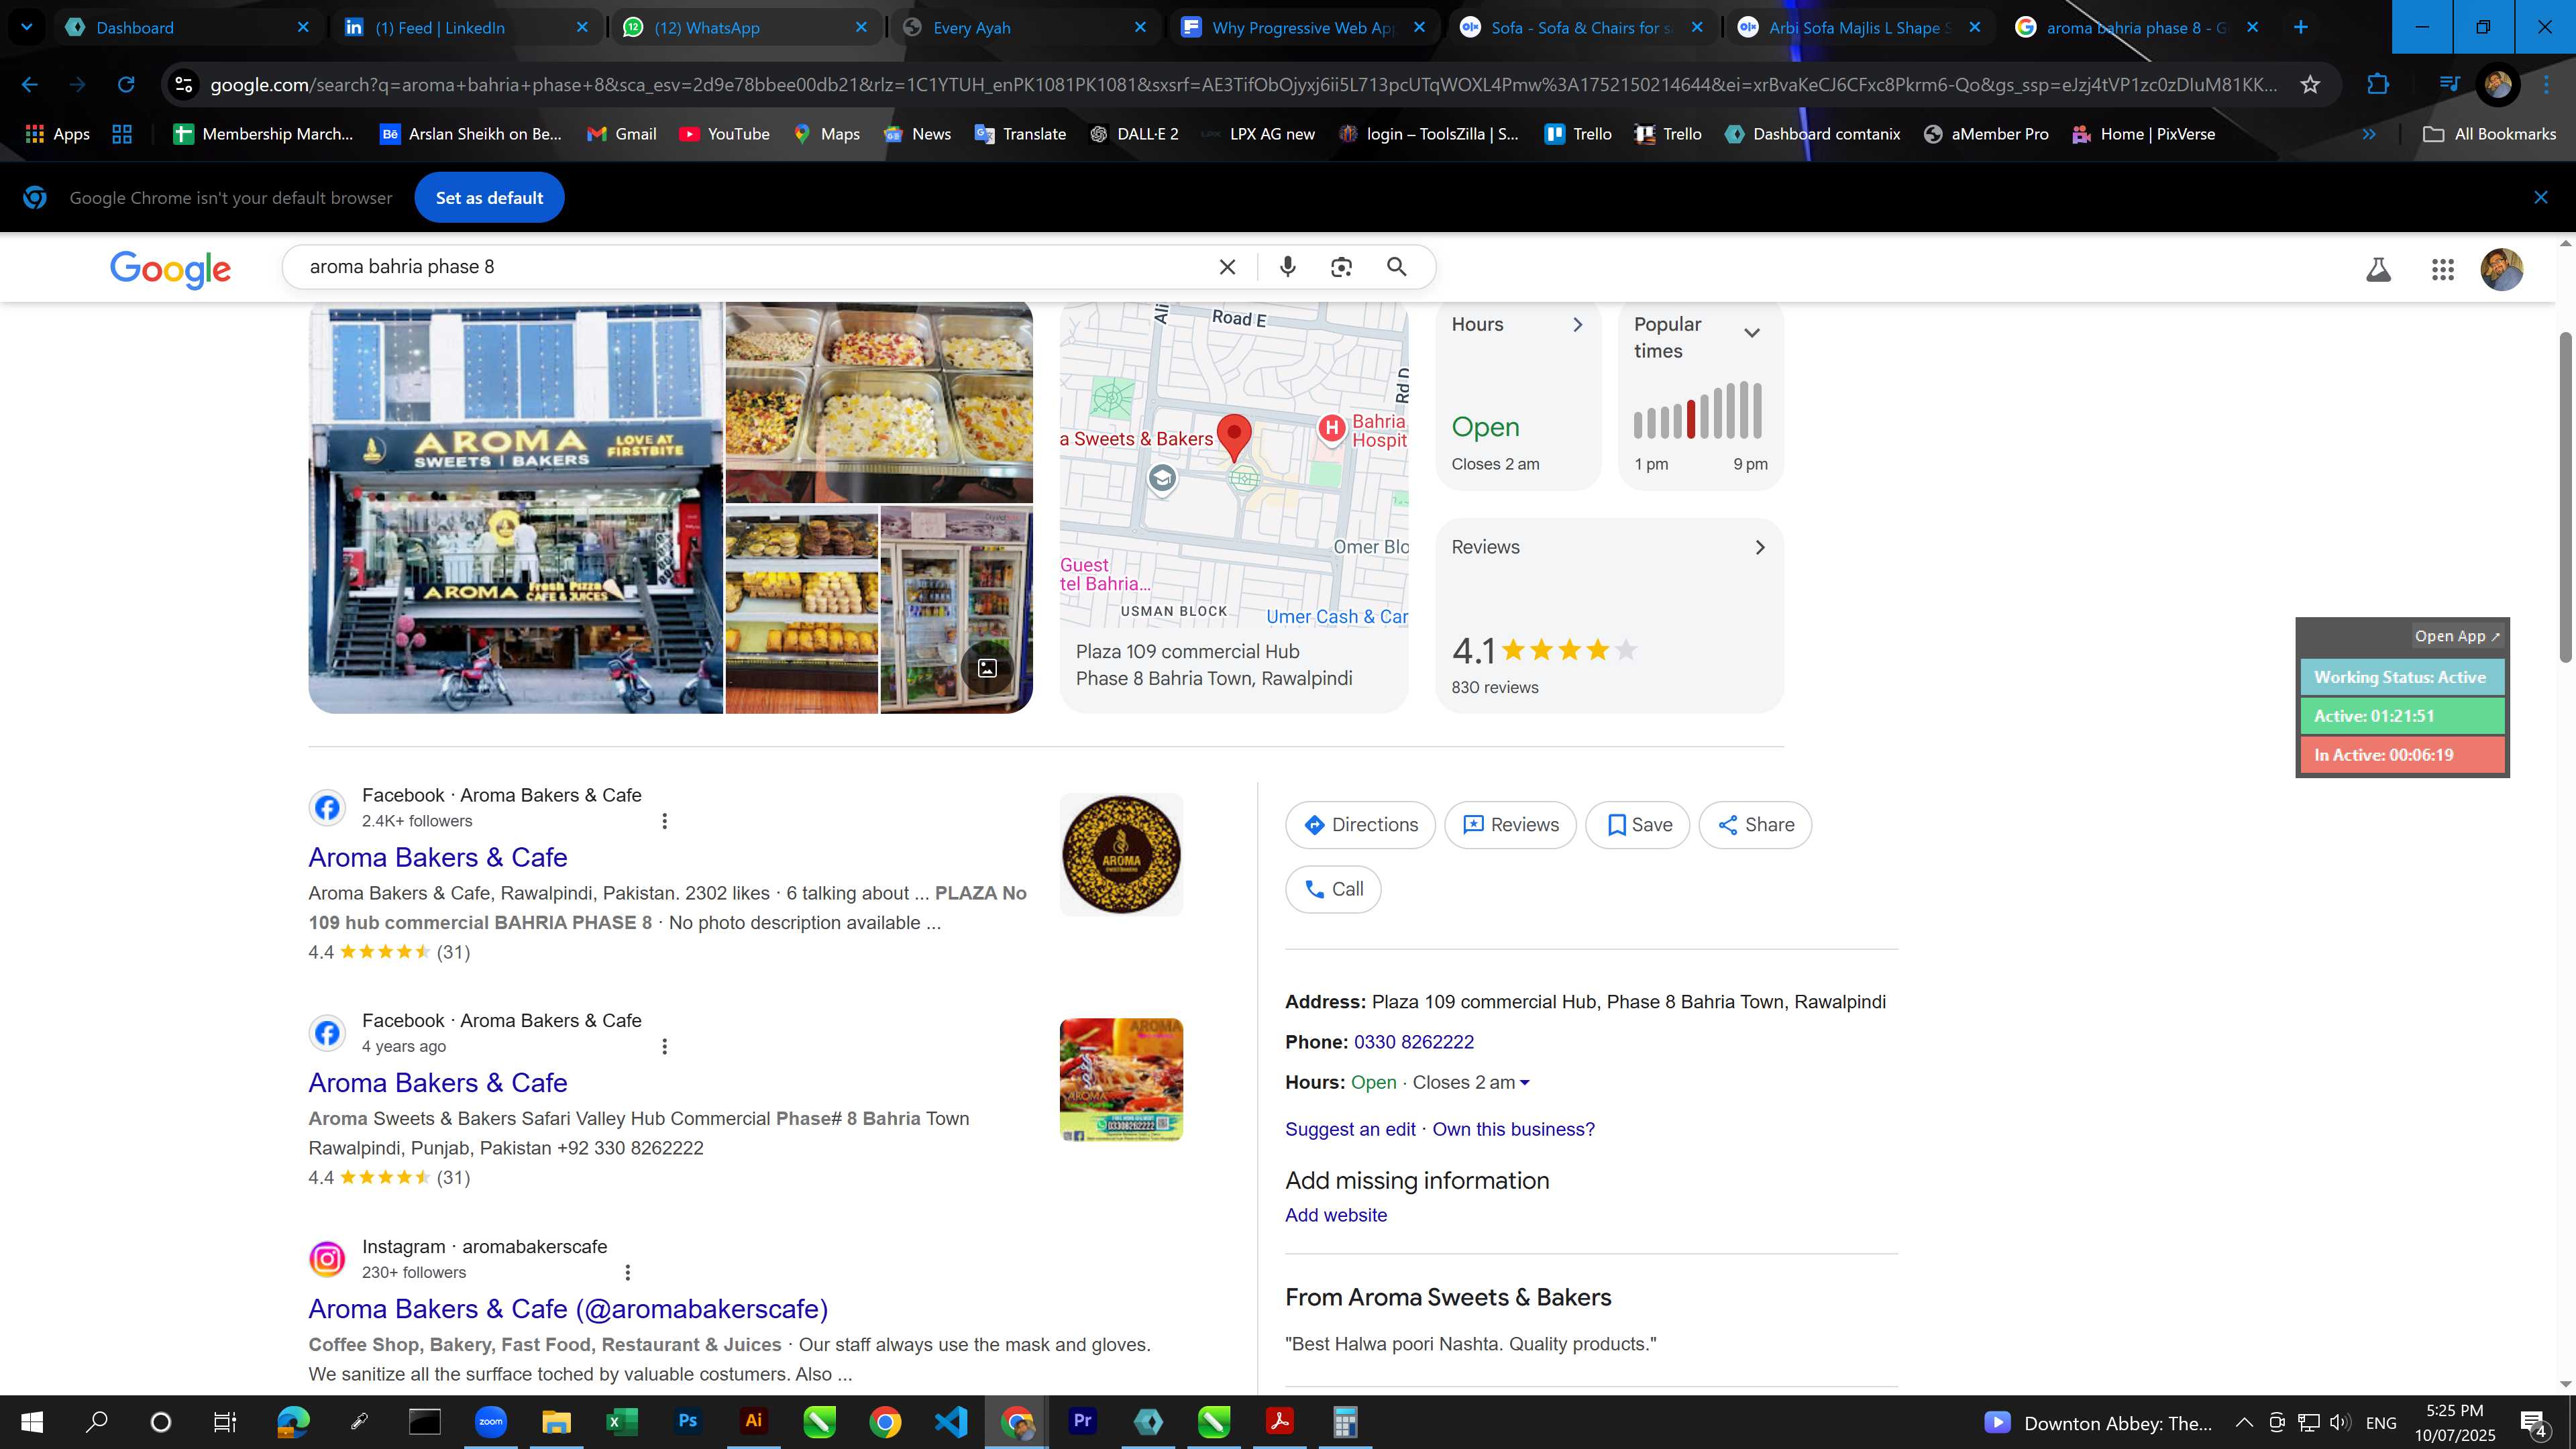The image size is (2576, 1449).
Task: Click the phone number 0330 8262222
Action: (1413, 1042)
